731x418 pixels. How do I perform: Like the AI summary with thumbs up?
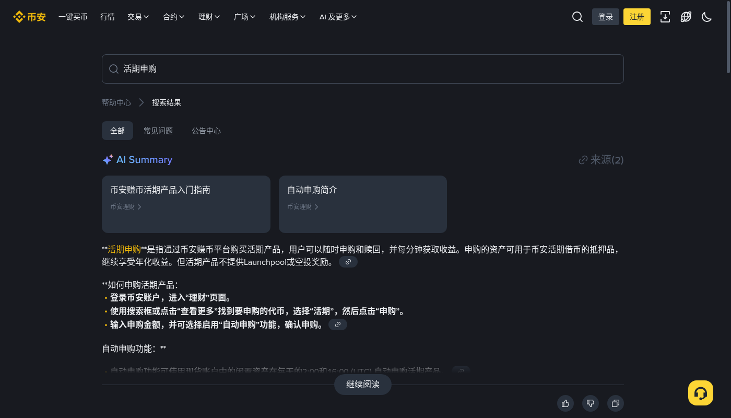point(565,403)
